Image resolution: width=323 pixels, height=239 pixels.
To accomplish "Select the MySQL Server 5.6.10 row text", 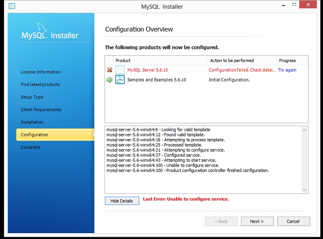I will point(147,70).
